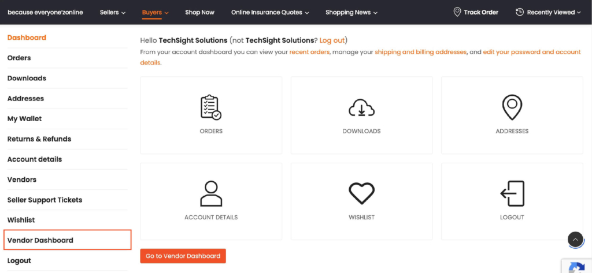Click the Account Details person icon
Screen dimensions: 592x273
[210, 193]
